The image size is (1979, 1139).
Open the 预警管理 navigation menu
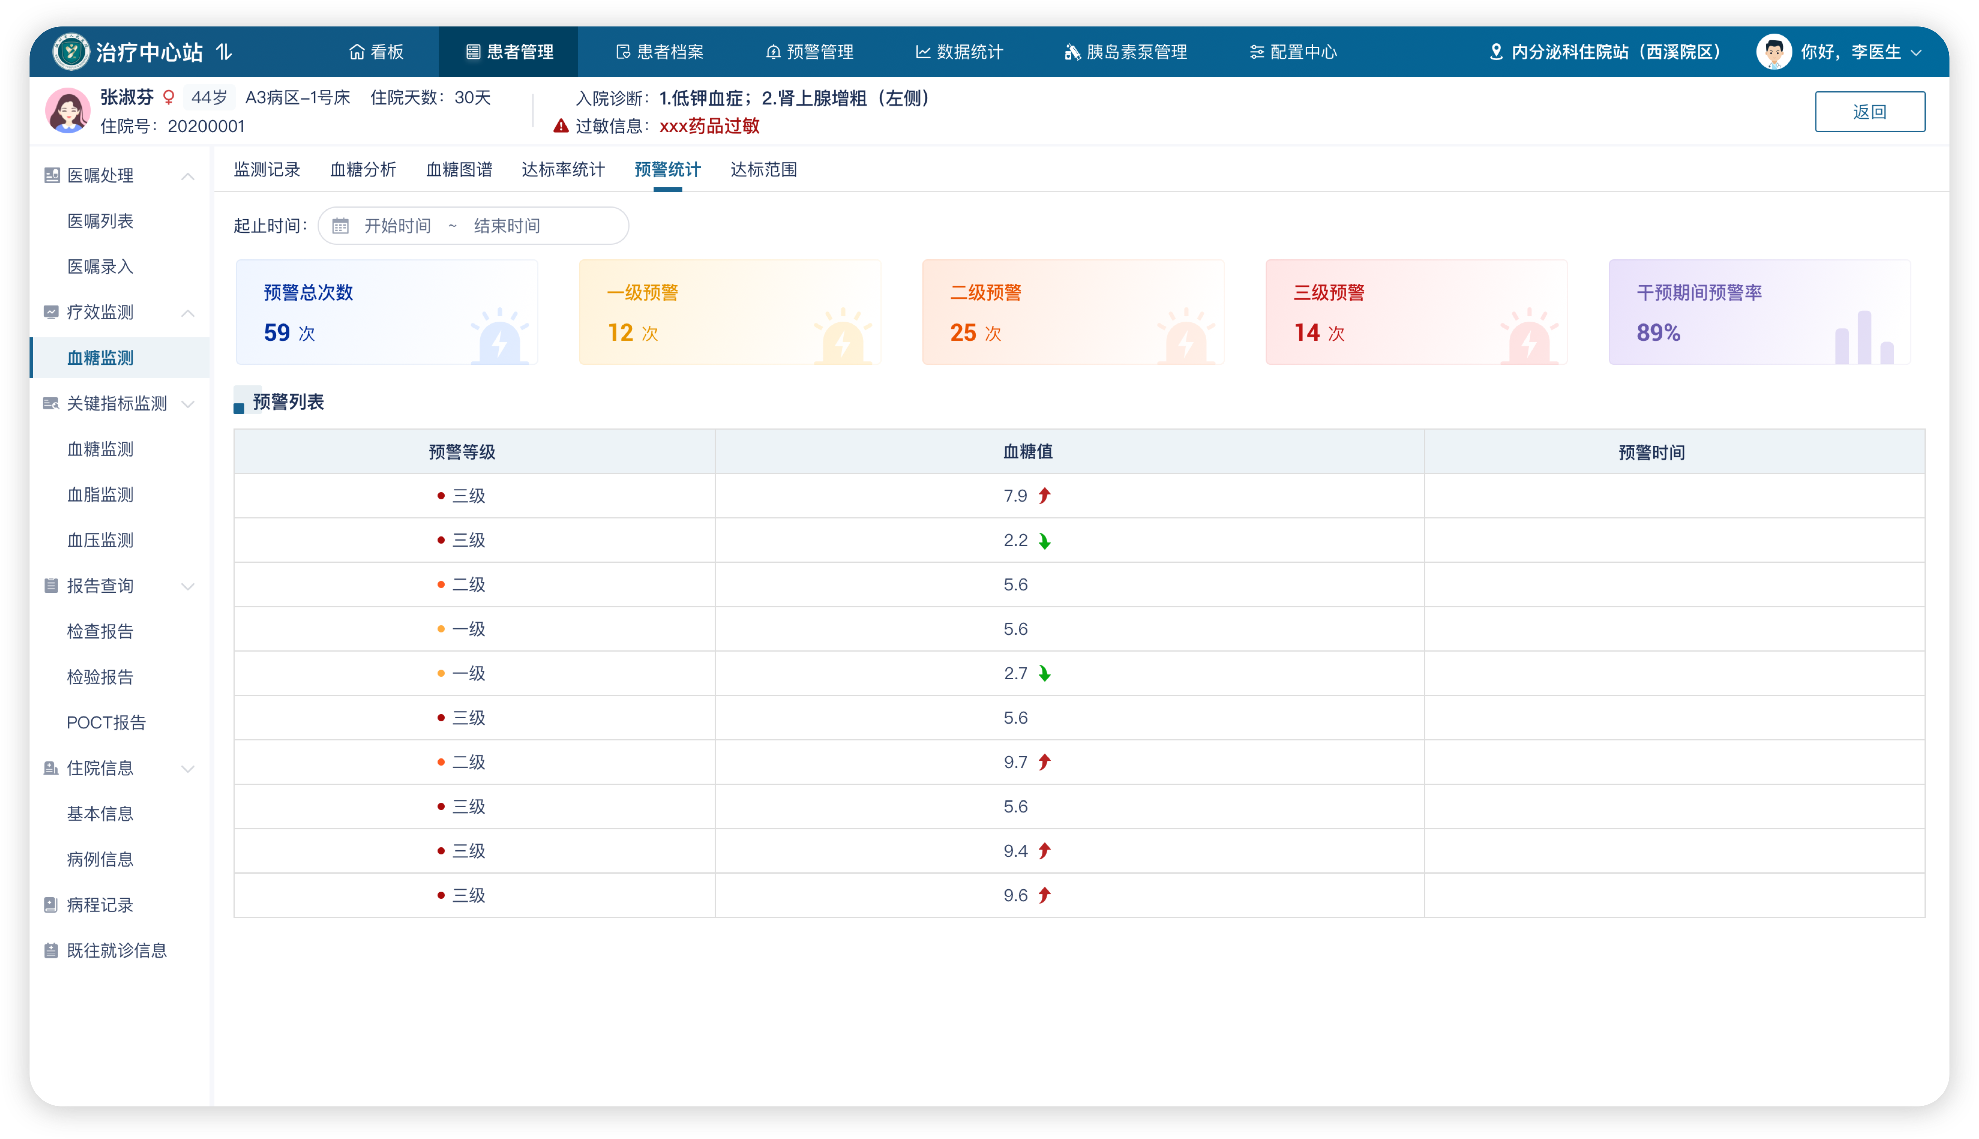pyautogui.click(x=810, y=52)
